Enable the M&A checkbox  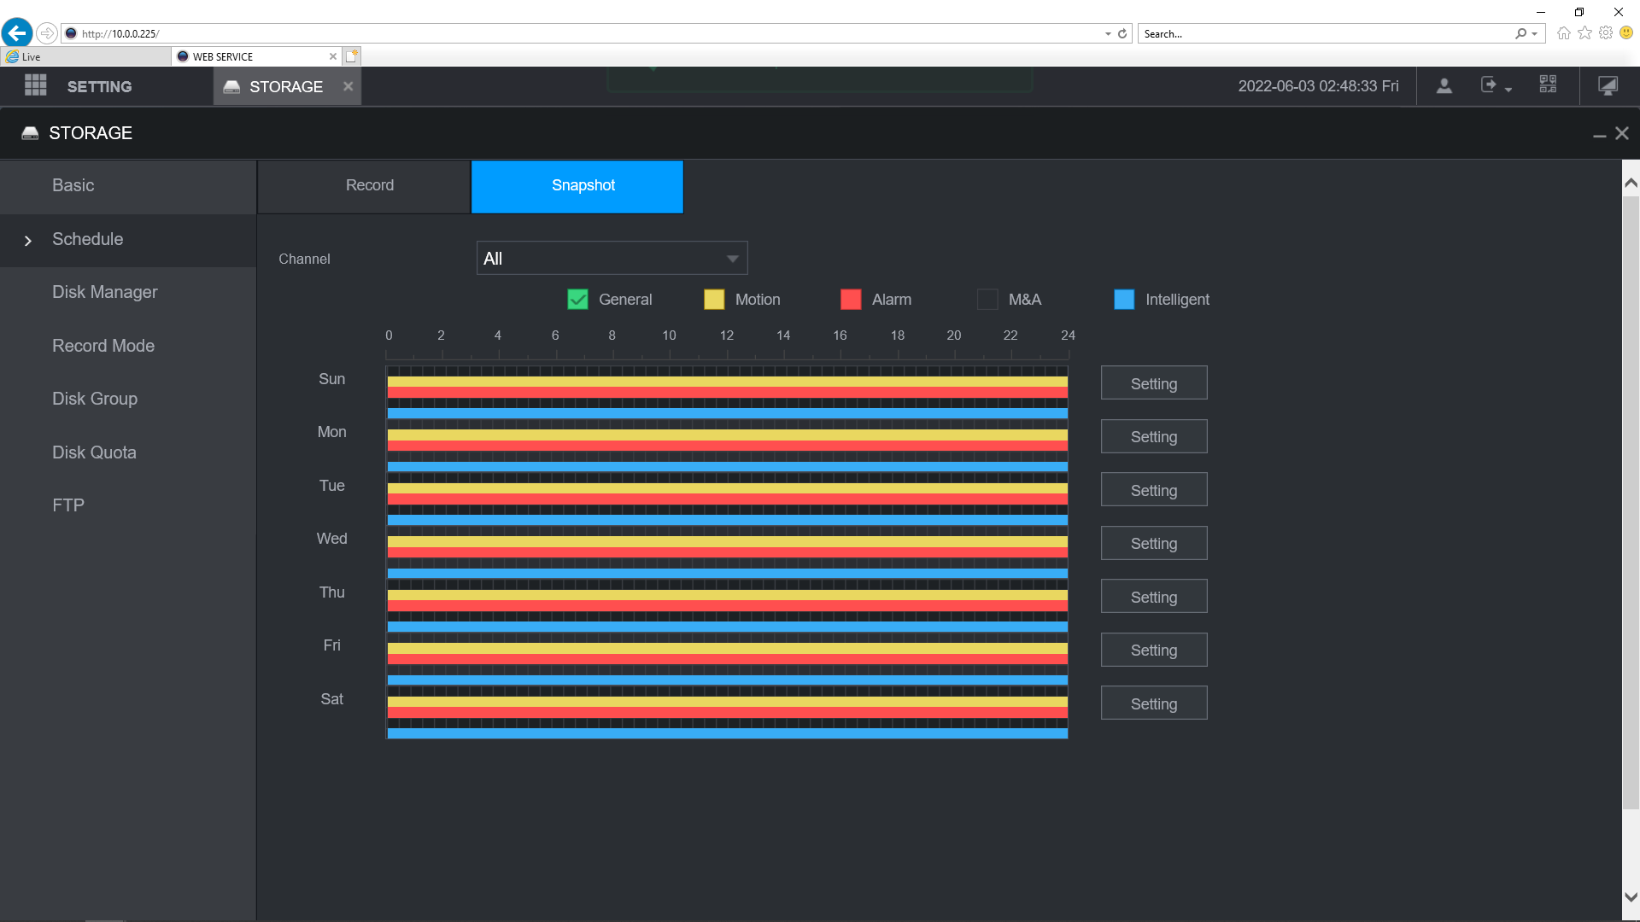987,300
